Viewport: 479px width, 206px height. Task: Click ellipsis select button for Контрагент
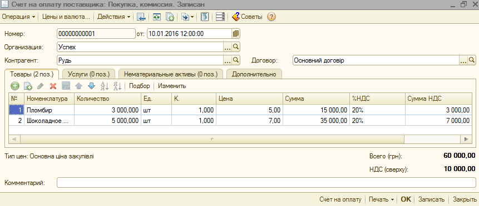pyautogui.click(x=228, y=60)
